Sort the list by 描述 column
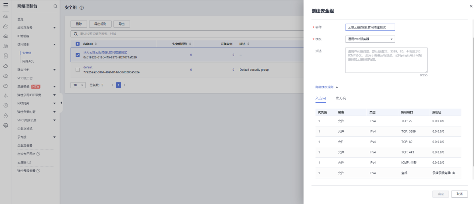 248,44
